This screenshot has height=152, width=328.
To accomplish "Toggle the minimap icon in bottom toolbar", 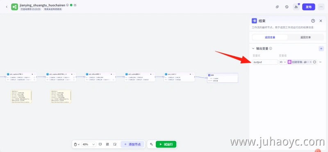I will coord(115,144).
